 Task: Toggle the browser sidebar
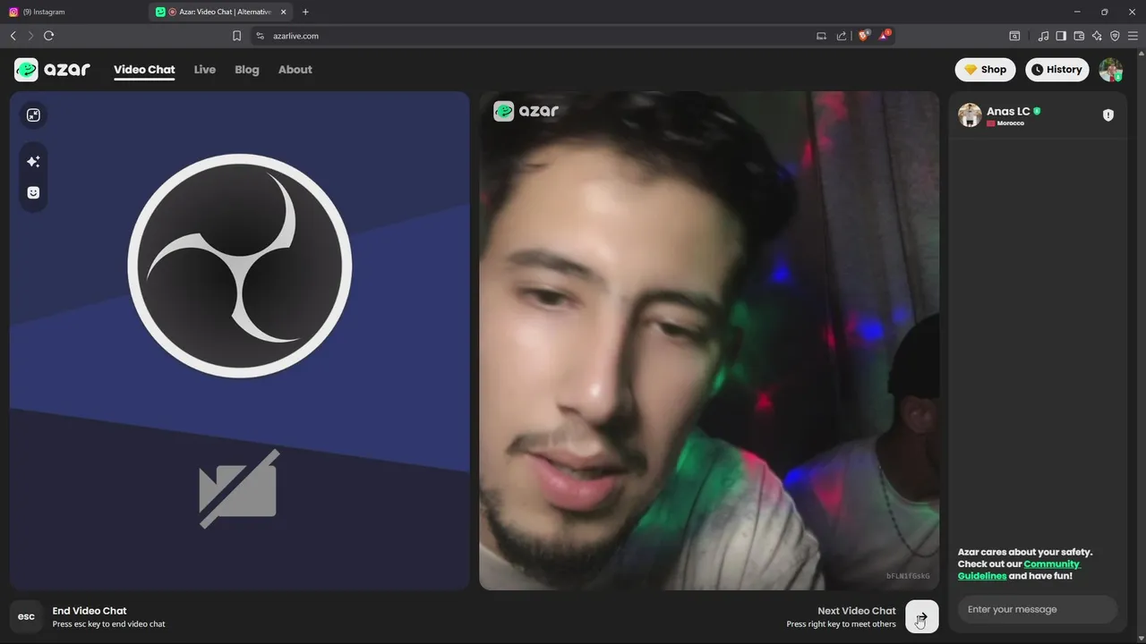point(1061,36)
